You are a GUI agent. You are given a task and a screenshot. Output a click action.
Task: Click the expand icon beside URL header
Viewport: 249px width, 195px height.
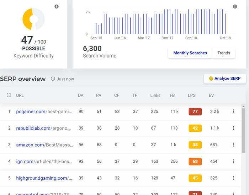[9, 95]
